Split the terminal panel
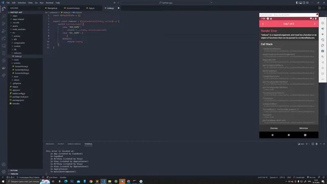This screenshot has width=327, height=184. click(313, 144)
